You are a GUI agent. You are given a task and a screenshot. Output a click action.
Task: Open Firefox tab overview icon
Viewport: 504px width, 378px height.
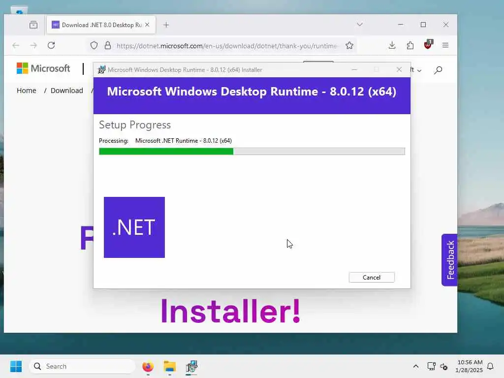tap(33, 25)
